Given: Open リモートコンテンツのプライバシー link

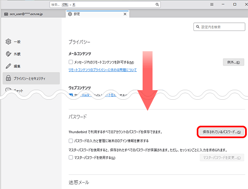Looking at the screenshot, I should tap(103, 70).
